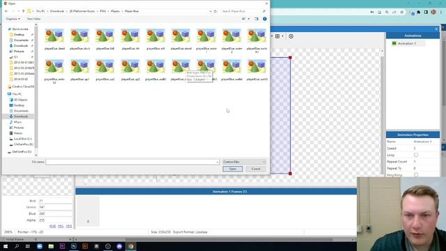Bookmark page with Chrome star icon
Screen dimensions: 446x251
point(401,13)
